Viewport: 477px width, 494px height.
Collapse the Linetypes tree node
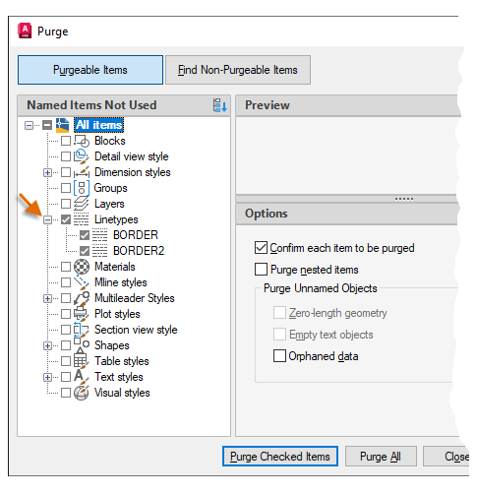47,219
